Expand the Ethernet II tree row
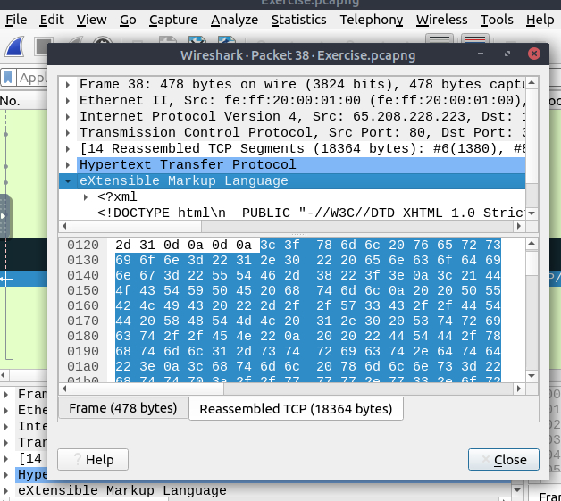 (68, 101)
